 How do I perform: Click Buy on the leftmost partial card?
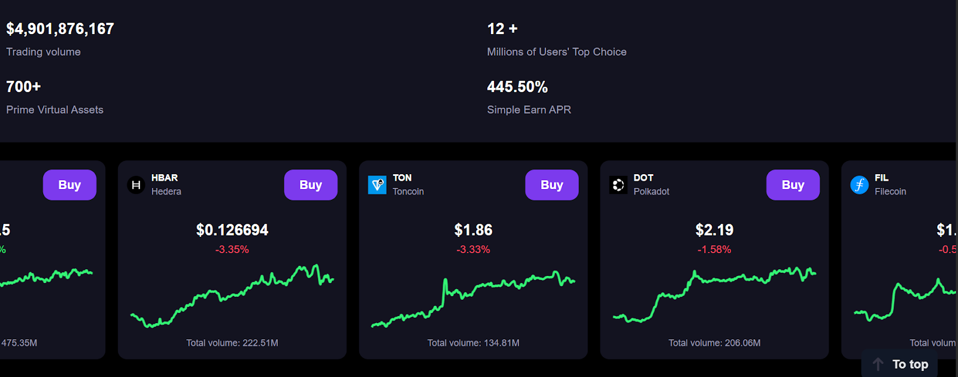click(69, 185)
